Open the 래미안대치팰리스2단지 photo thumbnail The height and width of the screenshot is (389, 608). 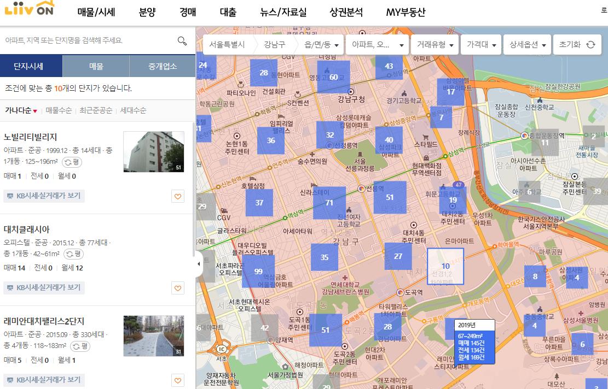[x=154, y=336]
